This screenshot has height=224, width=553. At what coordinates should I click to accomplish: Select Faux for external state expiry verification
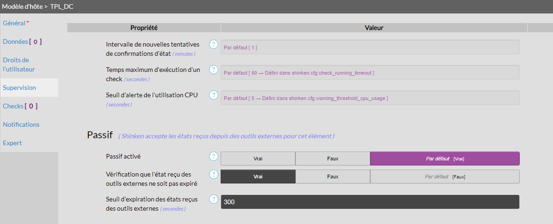pyautogui.click(x=332, y=177)
